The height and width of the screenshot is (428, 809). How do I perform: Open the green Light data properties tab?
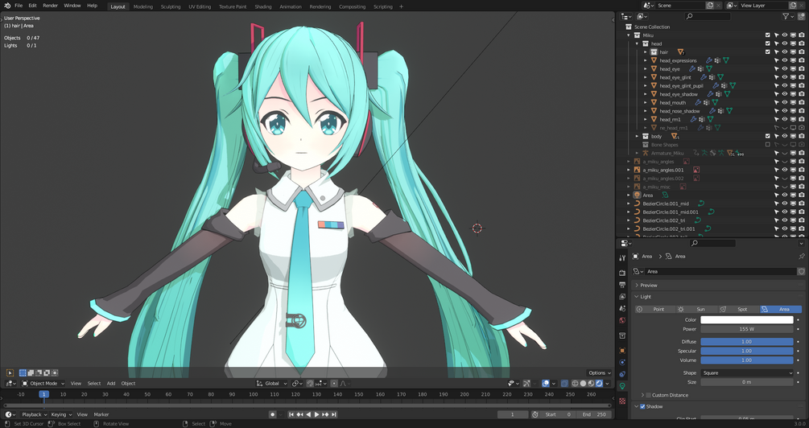(x=622, y=386)
